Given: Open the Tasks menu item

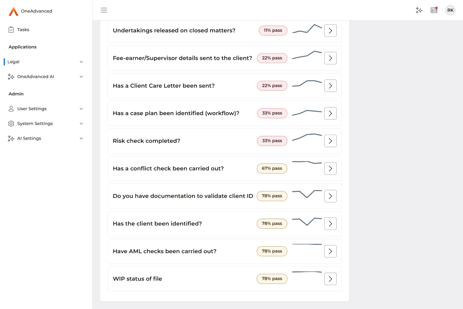Looking at the screenshot, I should pos(23,30).
